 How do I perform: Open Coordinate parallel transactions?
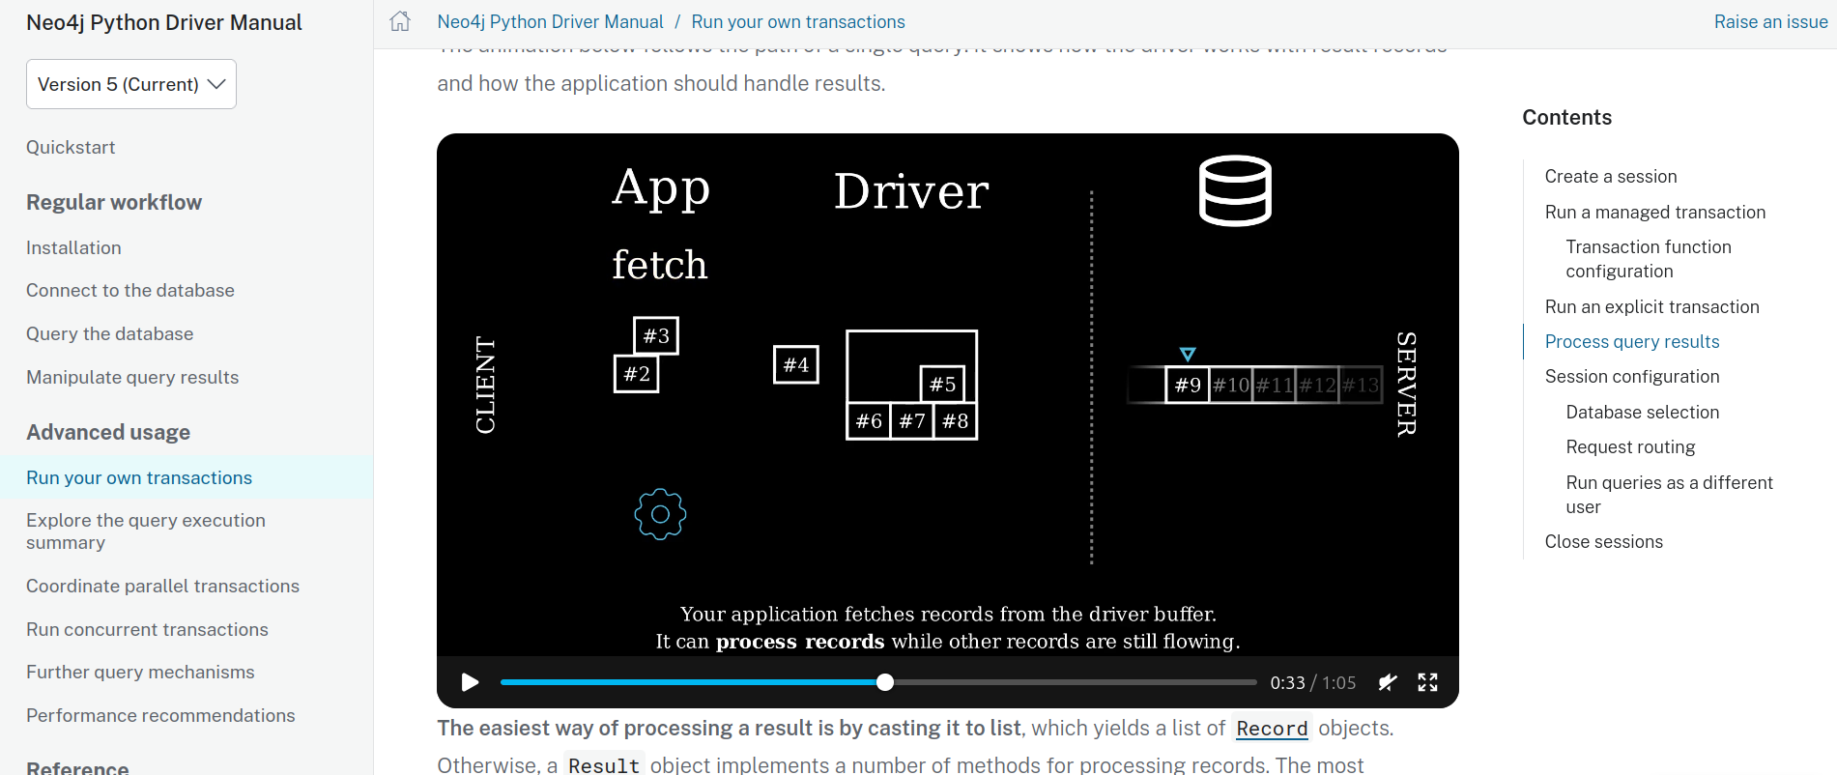coord(162,586)
